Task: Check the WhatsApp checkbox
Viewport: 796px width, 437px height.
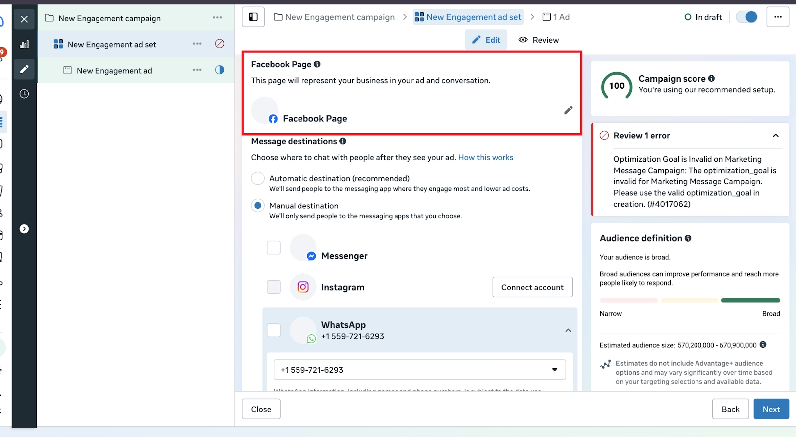Action: coord(274,330)
